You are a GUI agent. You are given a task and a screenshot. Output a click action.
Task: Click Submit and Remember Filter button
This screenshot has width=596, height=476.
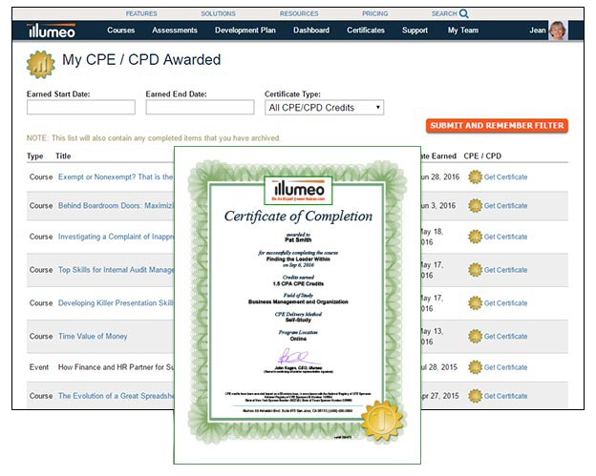pos(497,126)
